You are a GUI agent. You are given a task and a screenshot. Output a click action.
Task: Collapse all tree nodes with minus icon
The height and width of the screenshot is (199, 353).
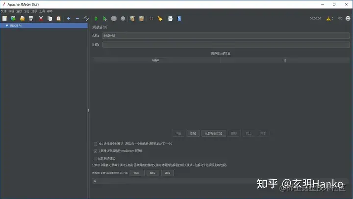[77, 19]
